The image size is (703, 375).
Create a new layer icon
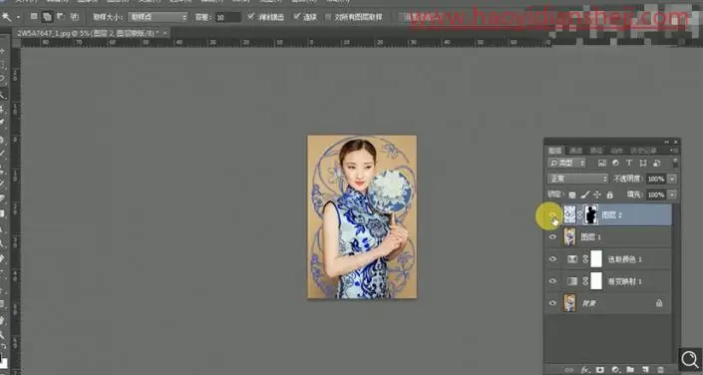click(645, 370)
